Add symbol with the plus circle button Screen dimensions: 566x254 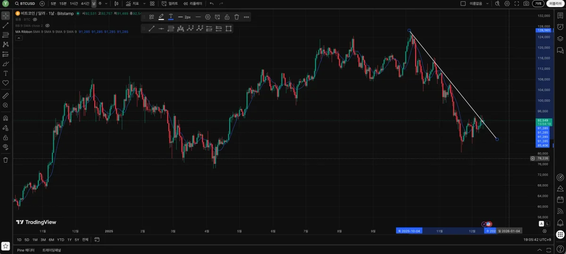pyautogui.click(x=42, y=3)
